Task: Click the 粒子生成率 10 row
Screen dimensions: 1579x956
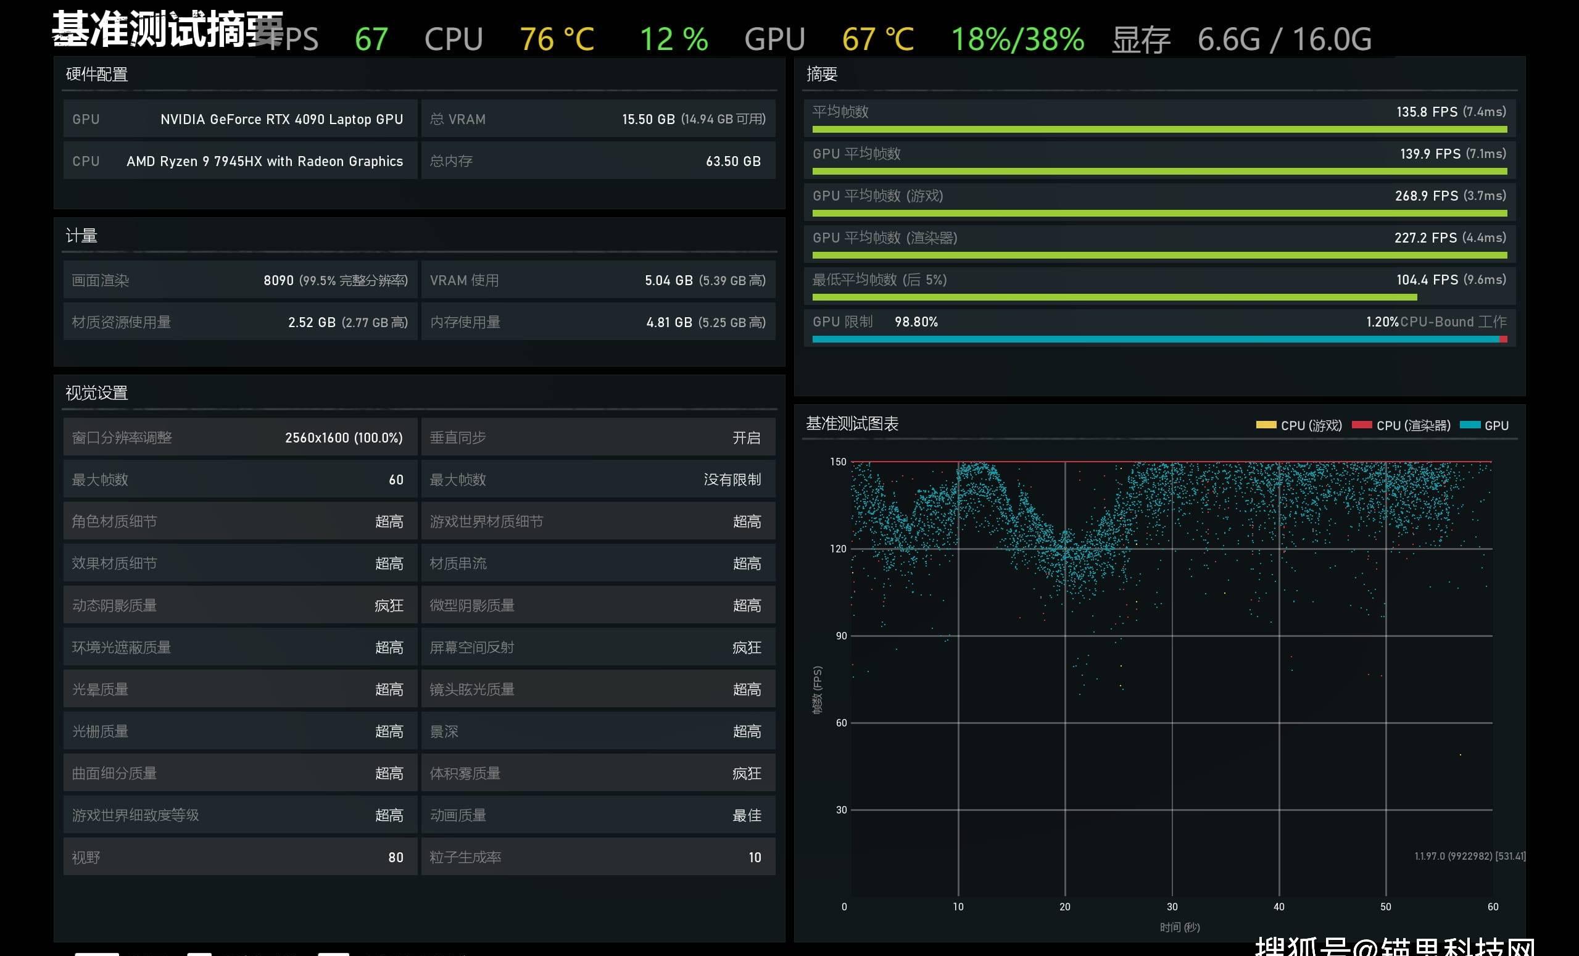Action: point(598,857)
